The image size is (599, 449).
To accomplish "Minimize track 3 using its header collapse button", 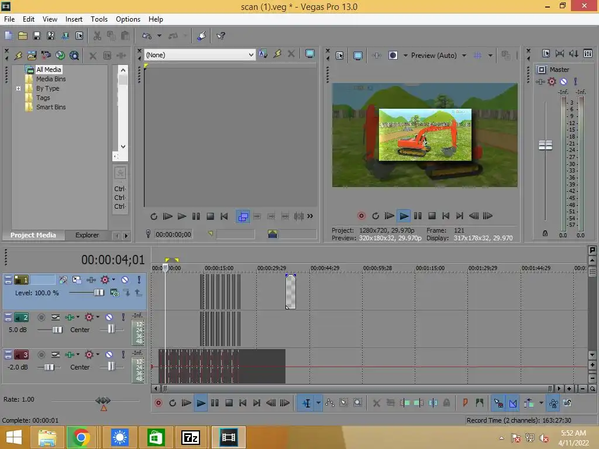I will pos(8,355).
